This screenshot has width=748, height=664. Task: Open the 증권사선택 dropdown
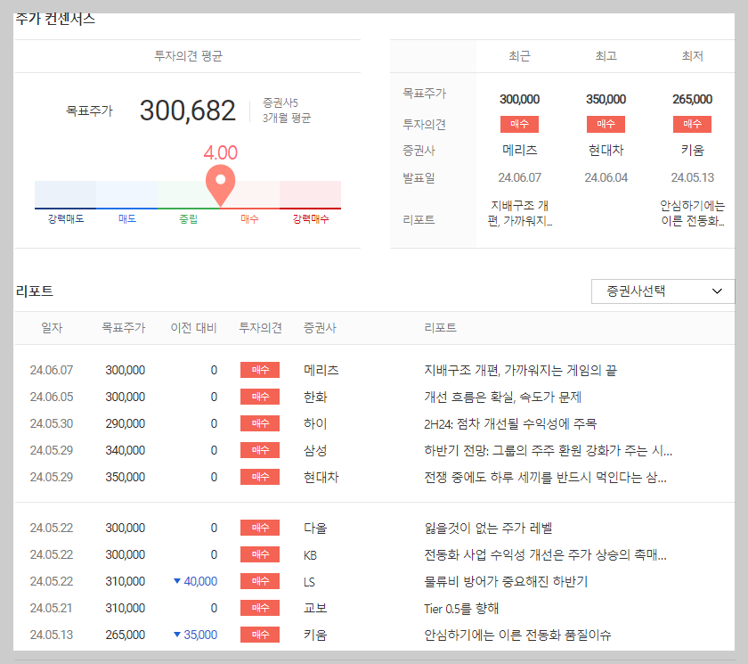663,291
